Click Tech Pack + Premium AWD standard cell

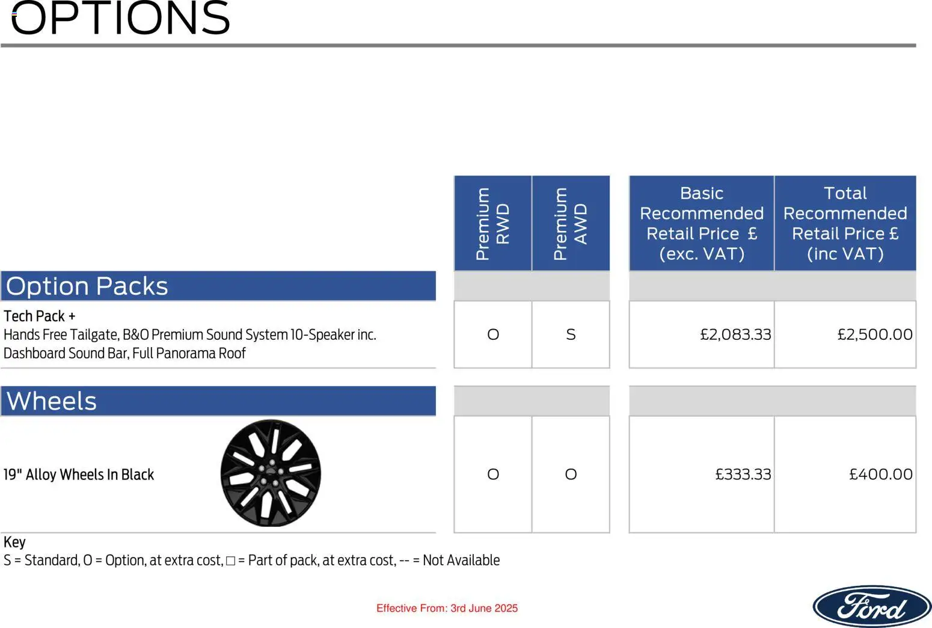571,334
